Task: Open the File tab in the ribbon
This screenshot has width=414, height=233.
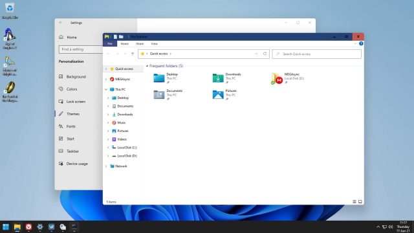Action: pyautogui.click(x=110, y=43)
